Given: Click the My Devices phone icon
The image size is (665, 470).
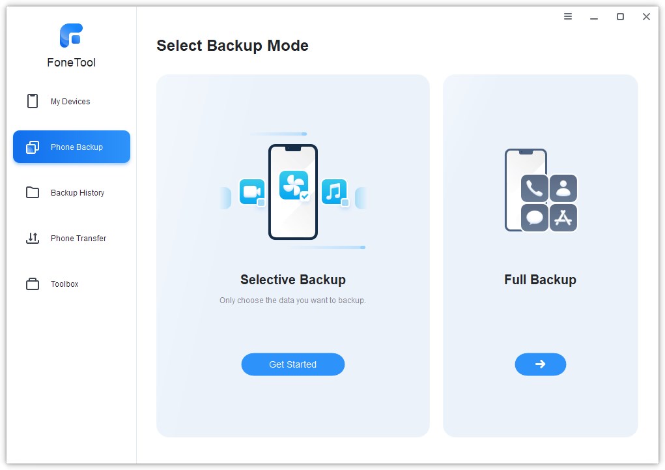Looking at the screenshot, I should 33,102.
